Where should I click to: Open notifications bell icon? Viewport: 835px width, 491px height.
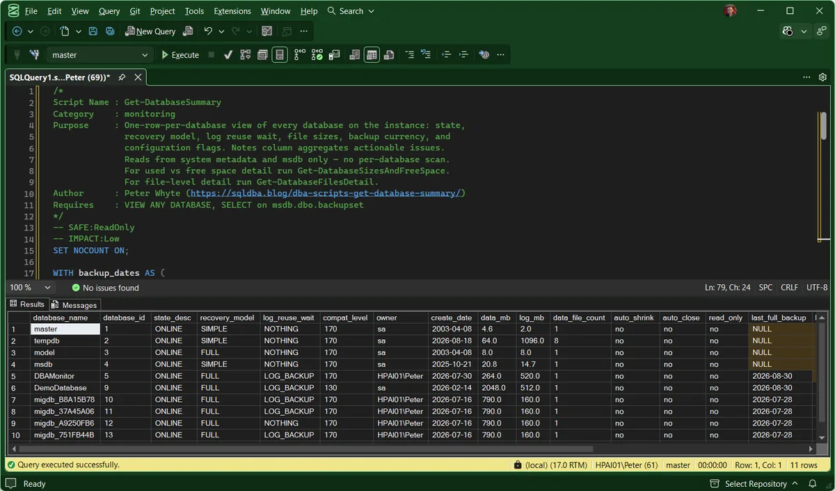(813, 483)
